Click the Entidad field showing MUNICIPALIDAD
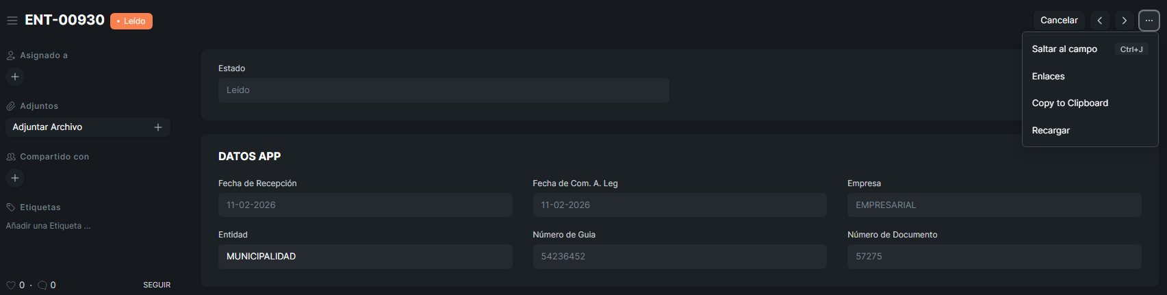The width and height of the screenshot is (1167, 295). (x=365, y=257)
